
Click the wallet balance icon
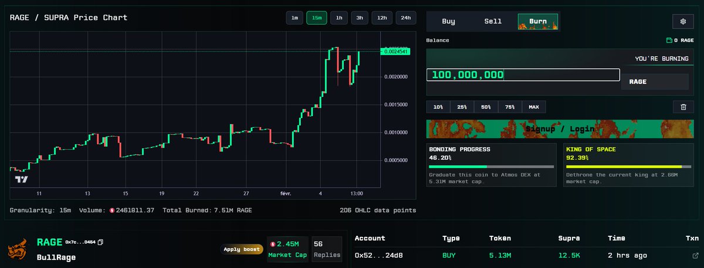tap(669, 40)
